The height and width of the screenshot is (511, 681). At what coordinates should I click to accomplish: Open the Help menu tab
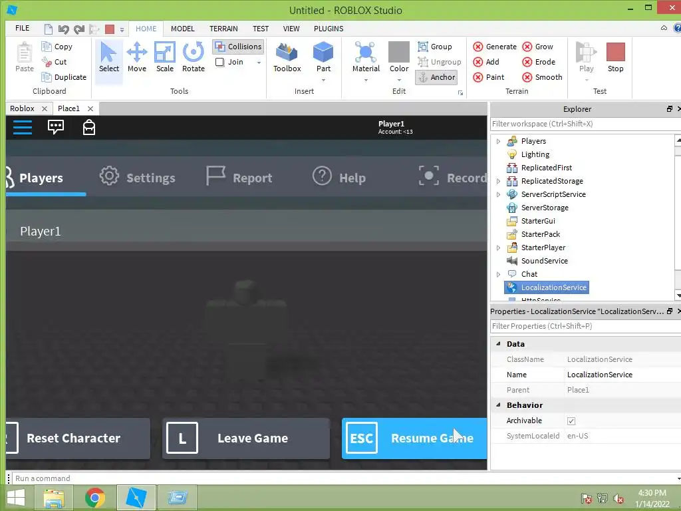(339, 178)
